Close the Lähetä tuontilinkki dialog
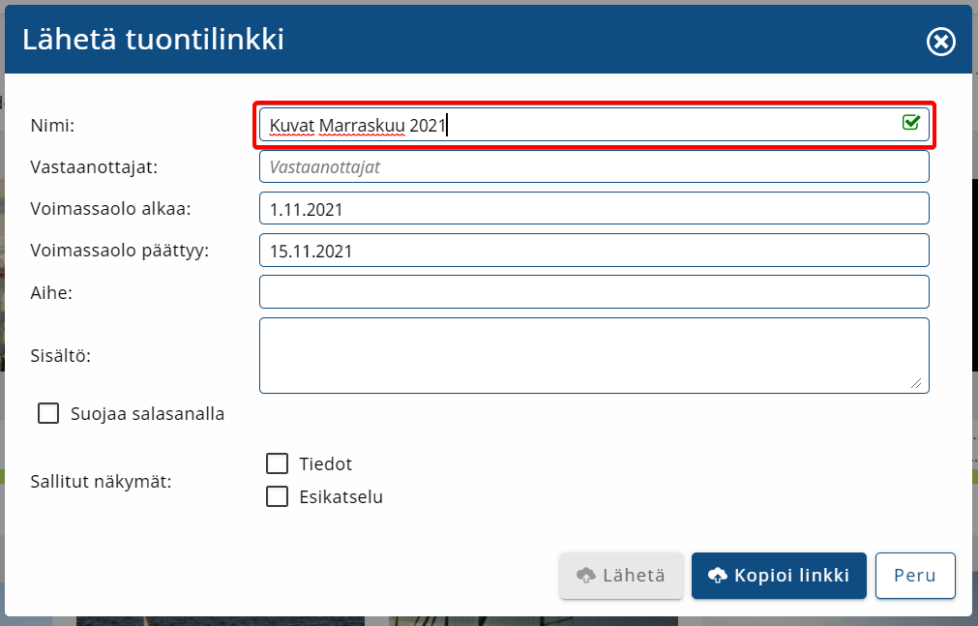Screen dimensions: 978x626 940,41
